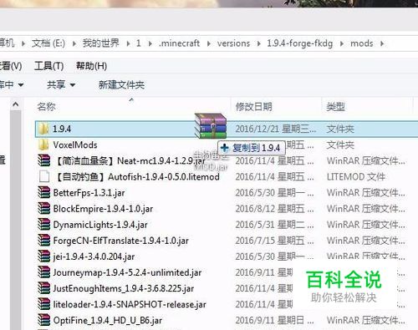This screenshot has width=418, height=330.
Task: Select liteloader-1.9.4-SNAPSHOT-release.jar file name
Action: coord(130,304)
